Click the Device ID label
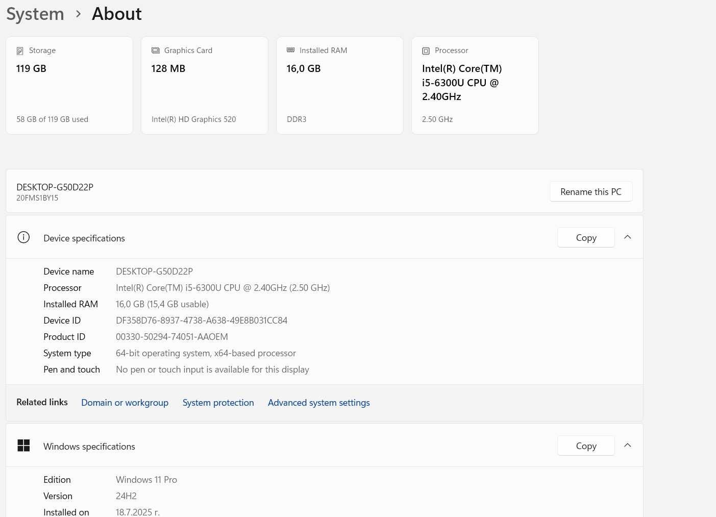This screenshot has width=716, height=517. (62, 321)
